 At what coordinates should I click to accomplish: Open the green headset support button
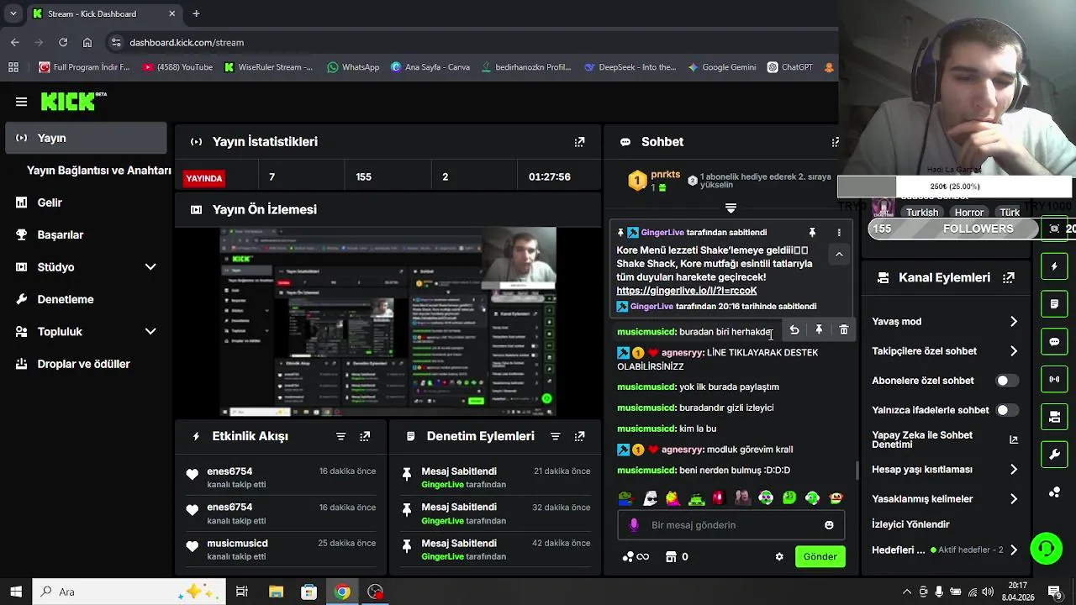point(1047,549)
